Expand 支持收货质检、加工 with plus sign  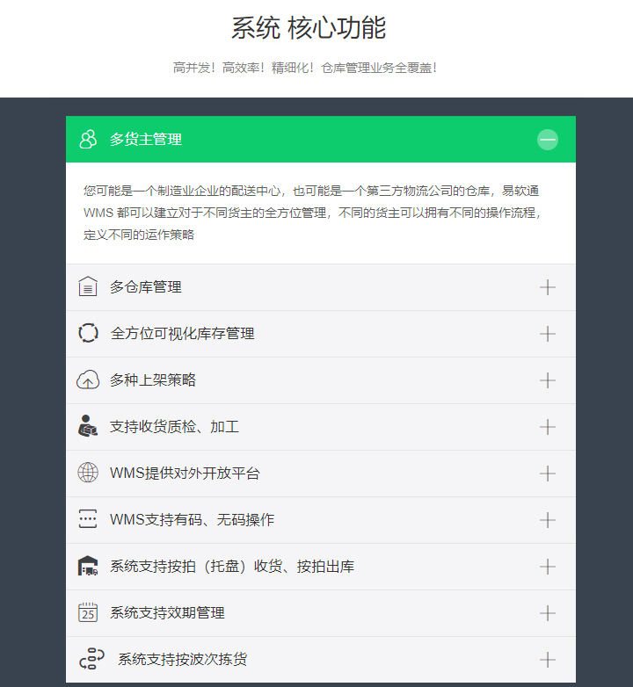[548, 427]
